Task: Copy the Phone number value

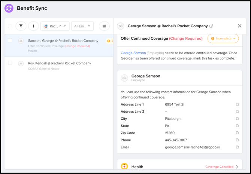Action: point(237,140)
